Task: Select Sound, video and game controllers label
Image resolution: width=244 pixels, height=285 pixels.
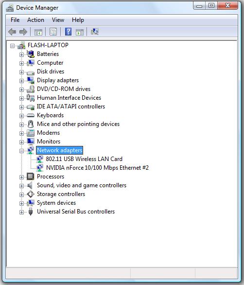Action: tap(82, 185)
